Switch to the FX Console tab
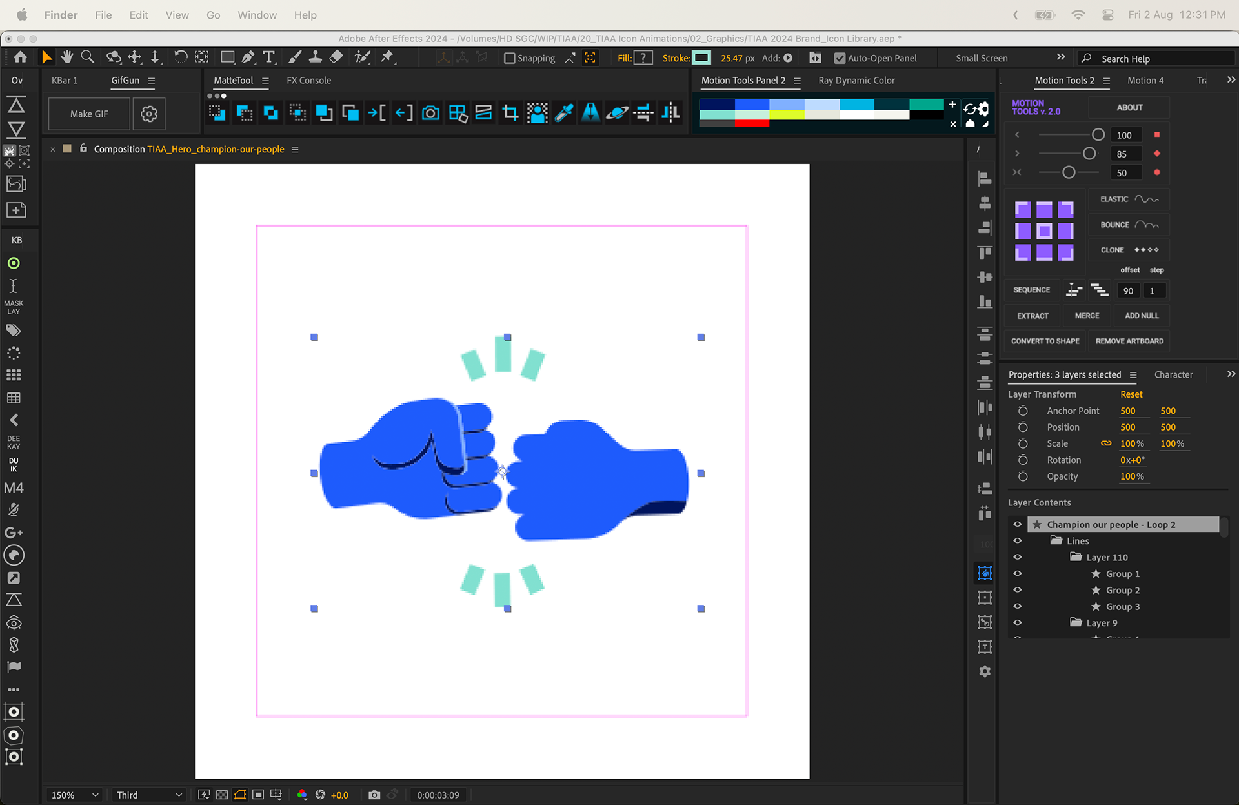Image resolution: width=1239 pixels, height=805 pixels. point(308,81)
